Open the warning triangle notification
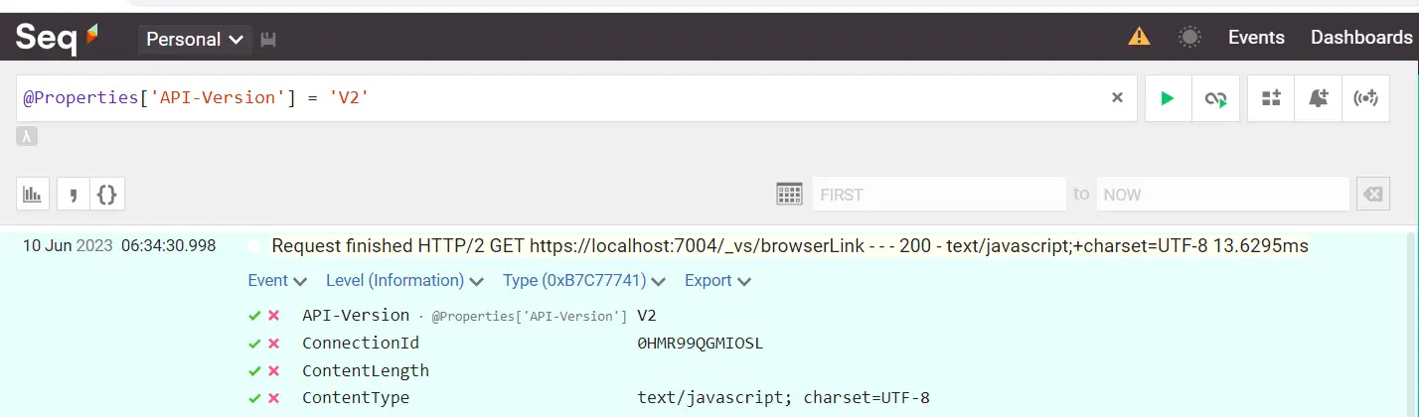This screenshot has height=417, width=1419. [x=1139, y=38]
